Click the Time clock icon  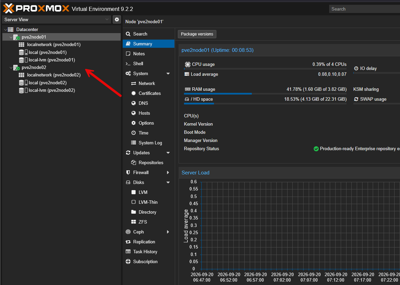134,133
